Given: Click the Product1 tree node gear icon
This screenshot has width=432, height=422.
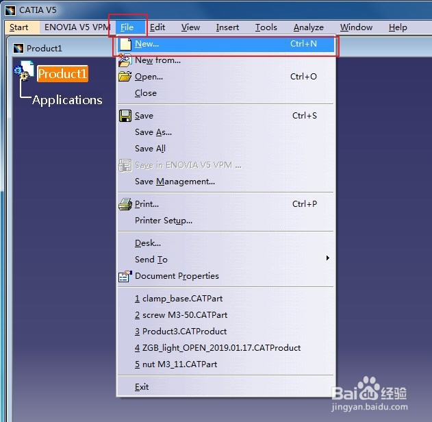Looking at the screenshot, I should [24, 71].
